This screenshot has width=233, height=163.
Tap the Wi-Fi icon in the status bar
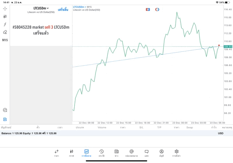[217, 3]
